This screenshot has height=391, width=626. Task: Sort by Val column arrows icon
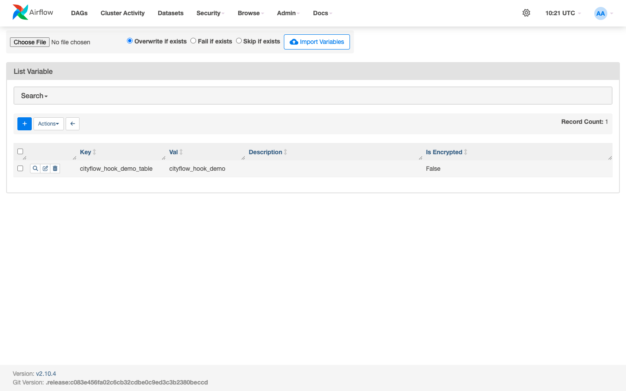[181, 152]
